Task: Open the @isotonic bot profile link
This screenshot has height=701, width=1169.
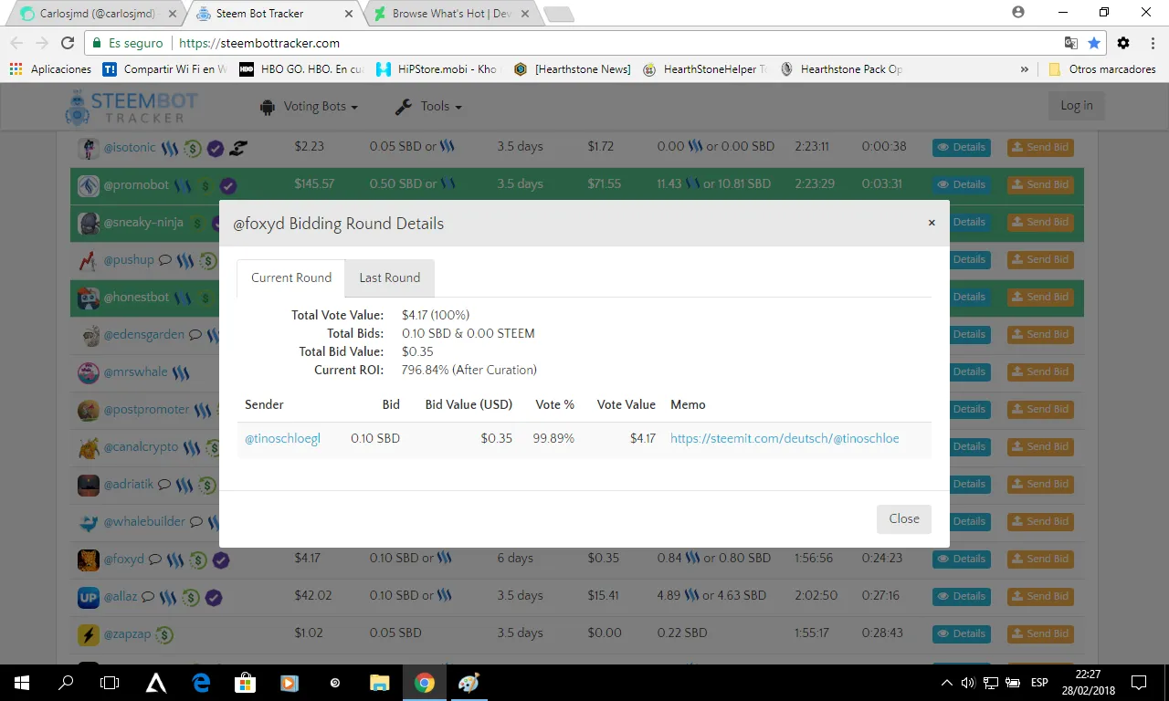Action: coord(130,147)
